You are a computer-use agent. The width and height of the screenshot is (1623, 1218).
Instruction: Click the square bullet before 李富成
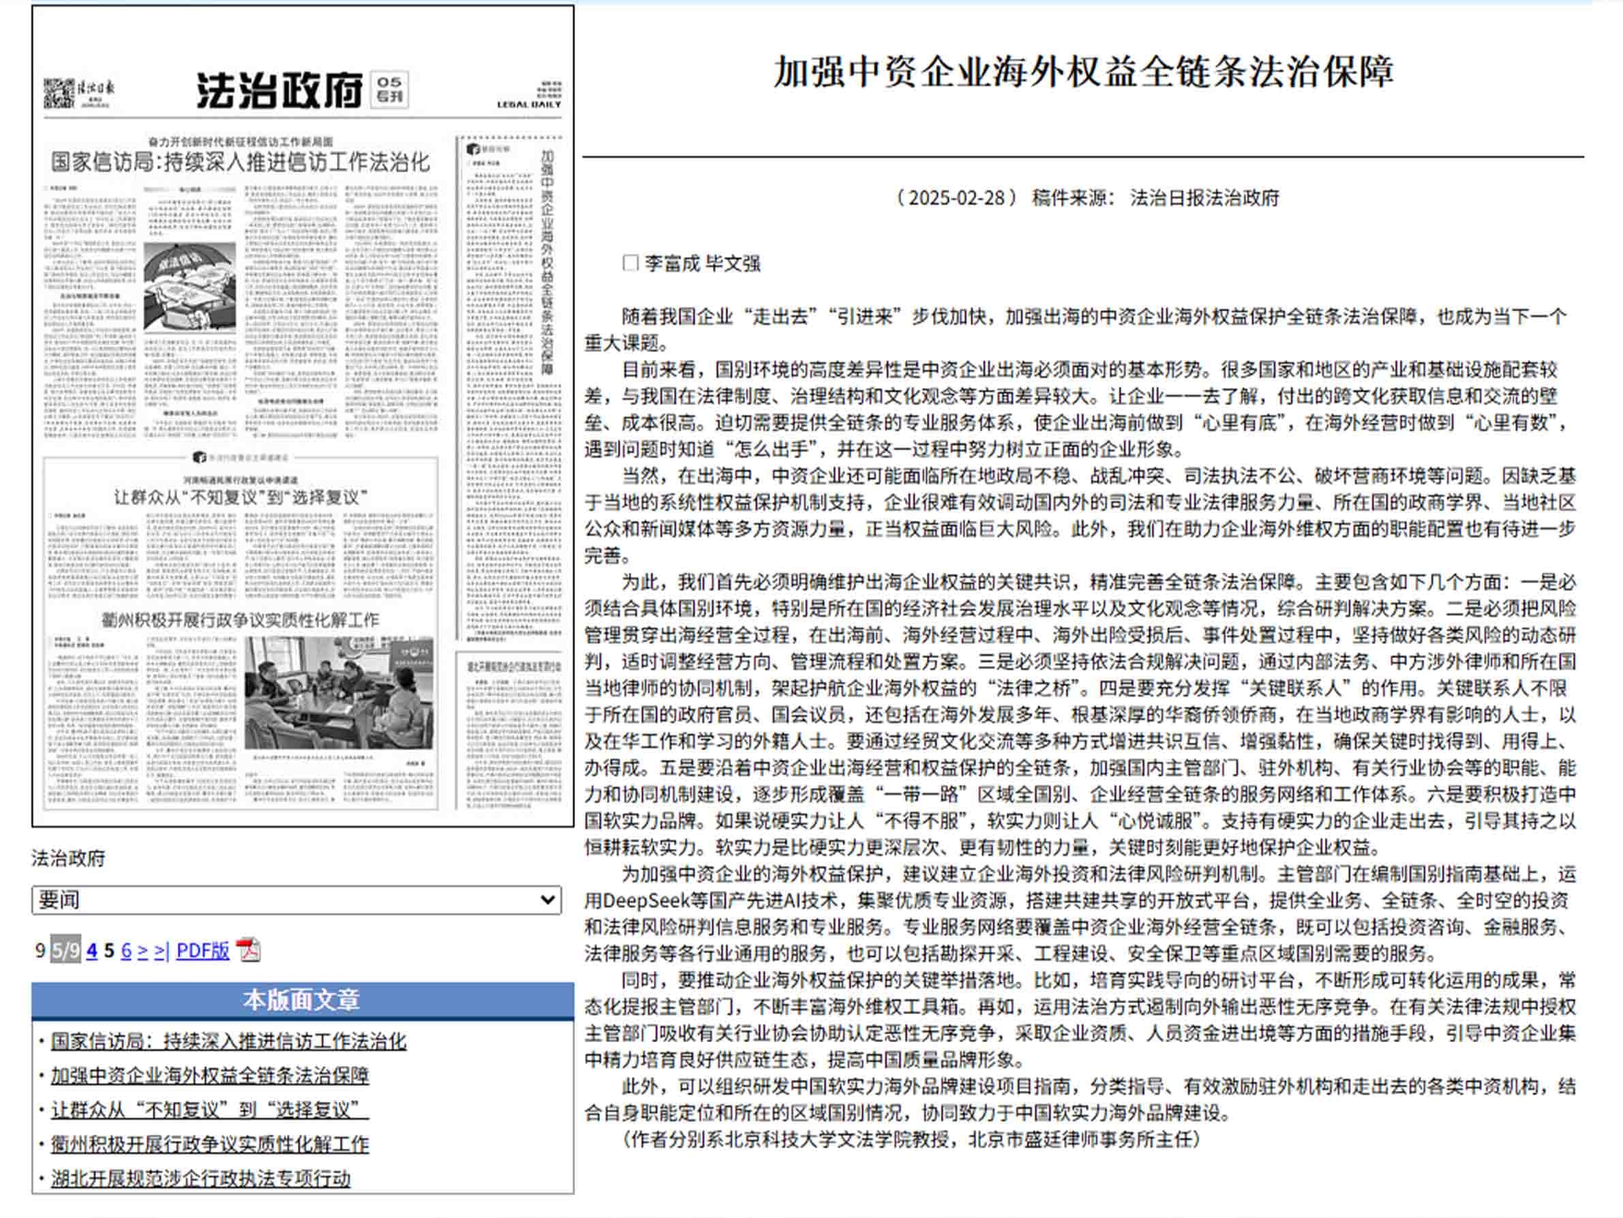(631, 263)
